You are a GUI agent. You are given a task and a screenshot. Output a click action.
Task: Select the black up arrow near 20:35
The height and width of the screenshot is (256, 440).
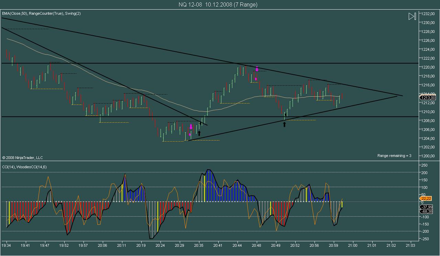pos(199,133)
